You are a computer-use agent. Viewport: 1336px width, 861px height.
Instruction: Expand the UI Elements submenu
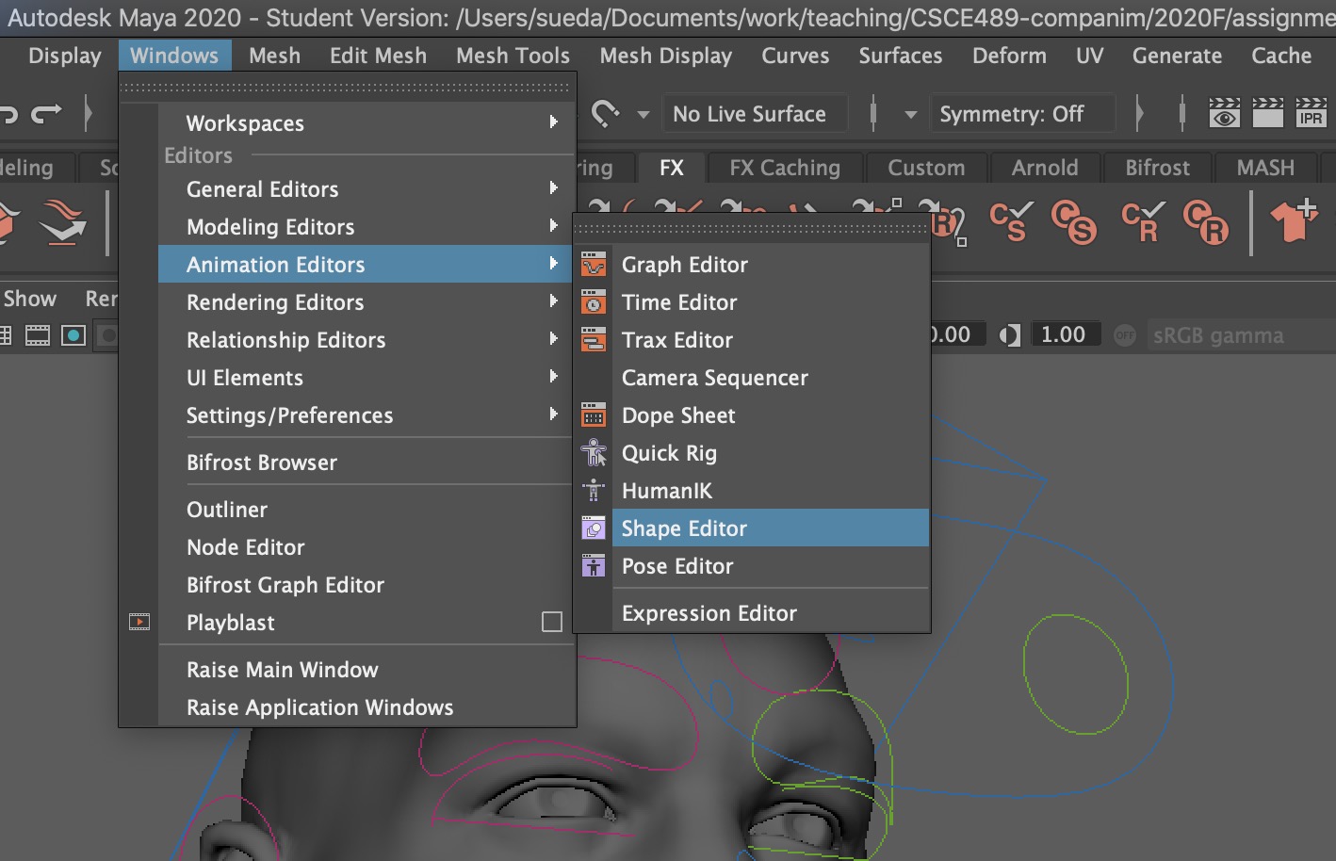(x=367, y=378)
